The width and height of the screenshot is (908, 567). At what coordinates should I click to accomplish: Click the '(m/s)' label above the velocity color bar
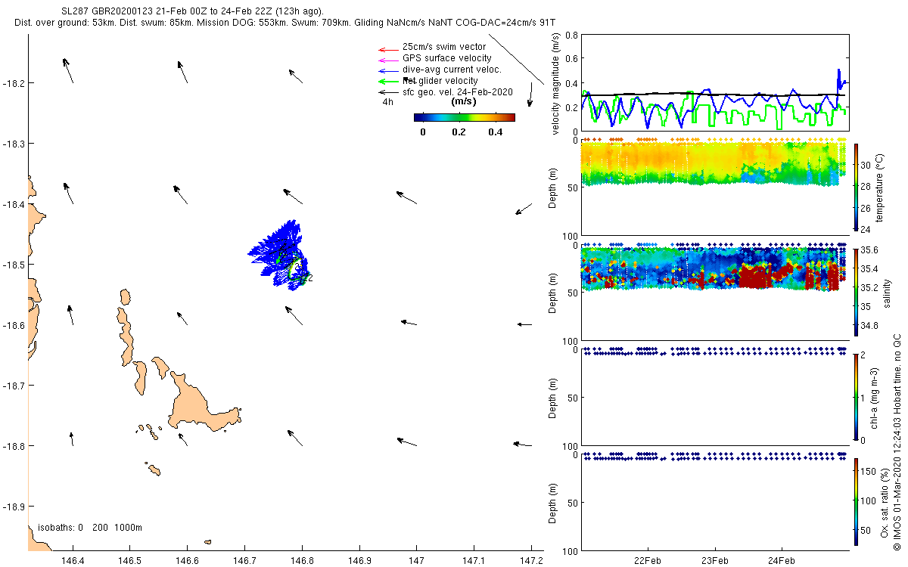pos(463,101)
